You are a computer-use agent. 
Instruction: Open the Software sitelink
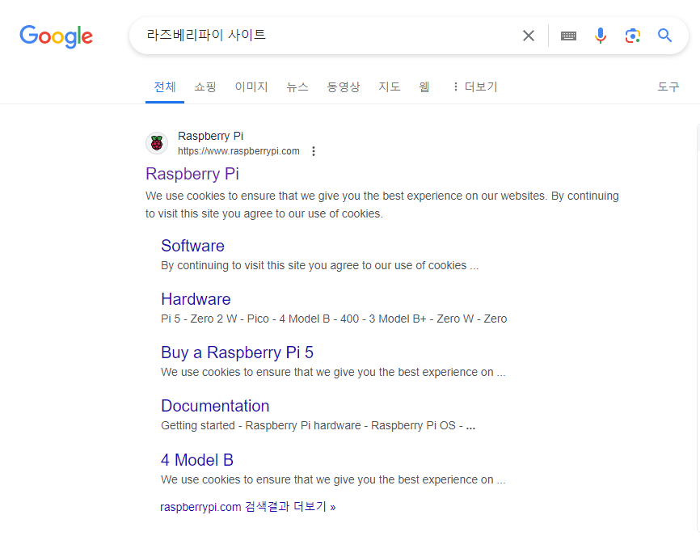click(192, 246)
